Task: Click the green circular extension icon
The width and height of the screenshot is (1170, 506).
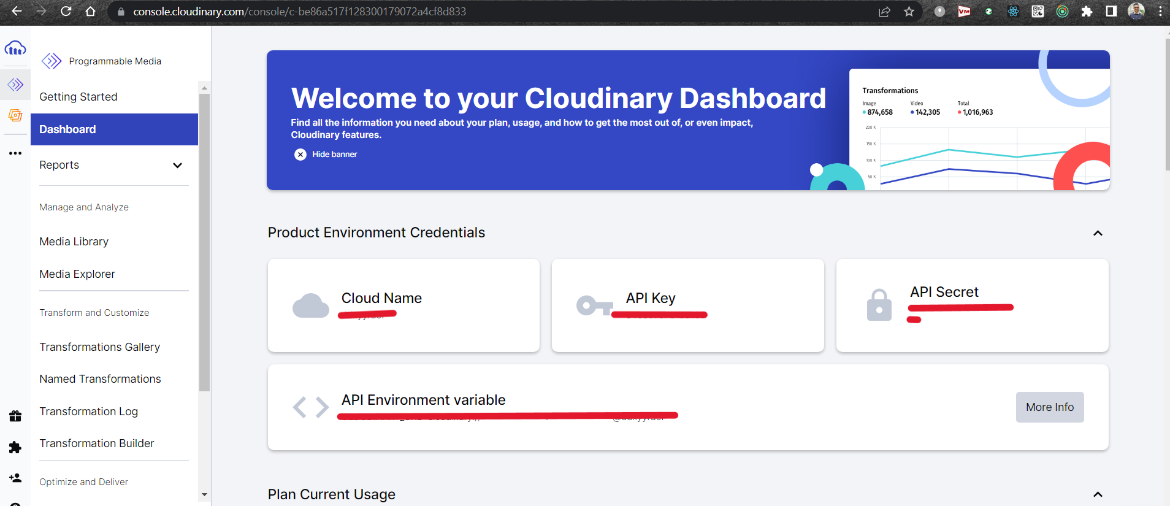Action: (x=1062, y=12)
